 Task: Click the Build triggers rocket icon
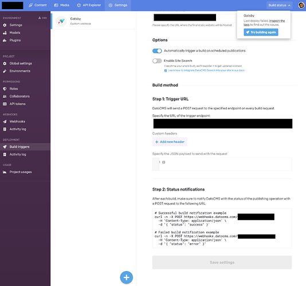(5, 147)
